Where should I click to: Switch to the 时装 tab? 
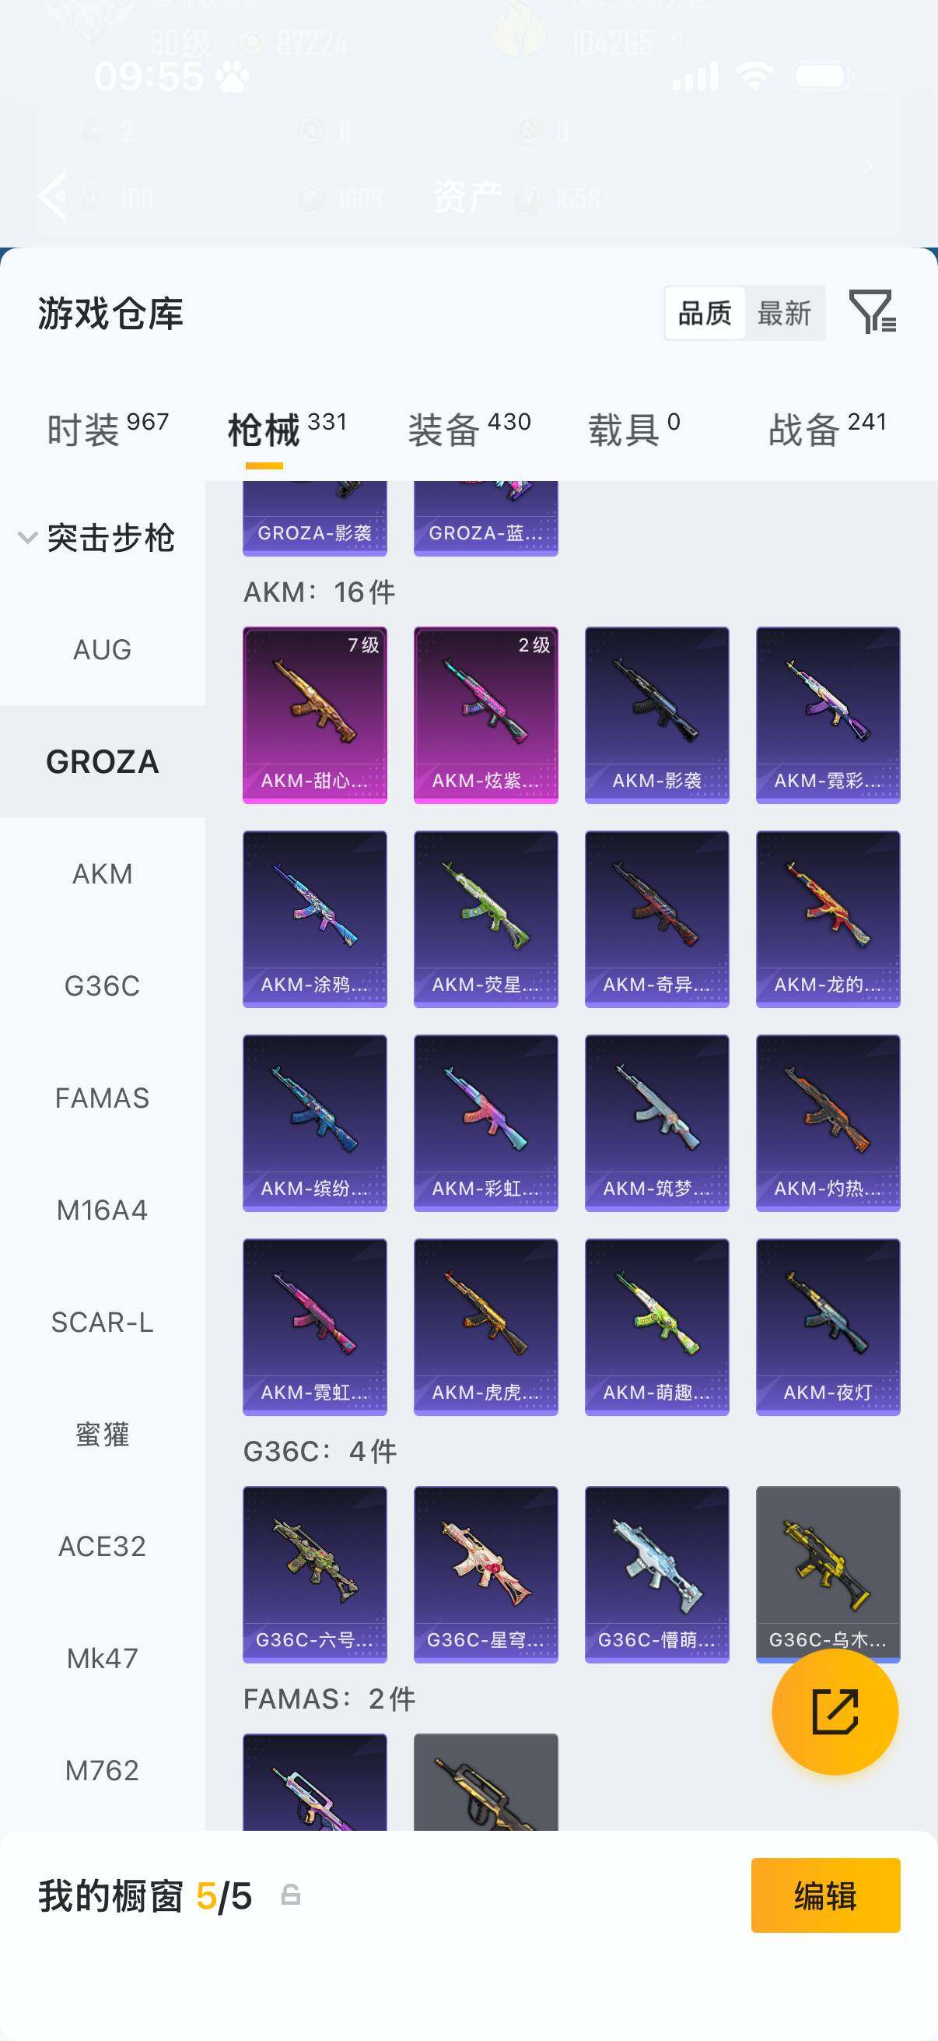107,430
